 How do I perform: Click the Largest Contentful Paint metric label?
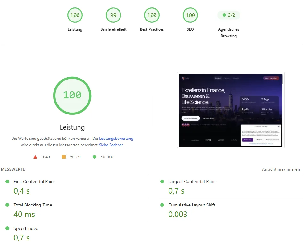click(192, 181)
